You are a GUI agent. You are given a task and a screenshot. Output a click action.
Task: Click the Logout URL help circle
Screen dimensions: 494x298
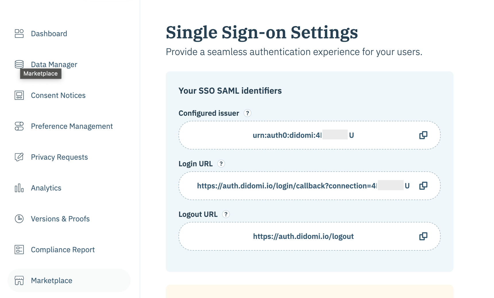(226, 214)
